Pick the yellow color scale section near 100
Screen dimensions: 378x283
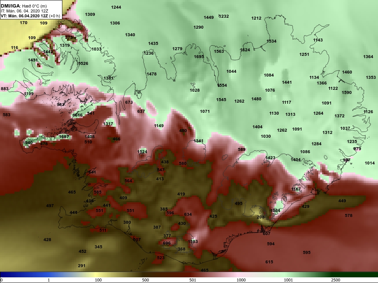[x=96, y=275]
